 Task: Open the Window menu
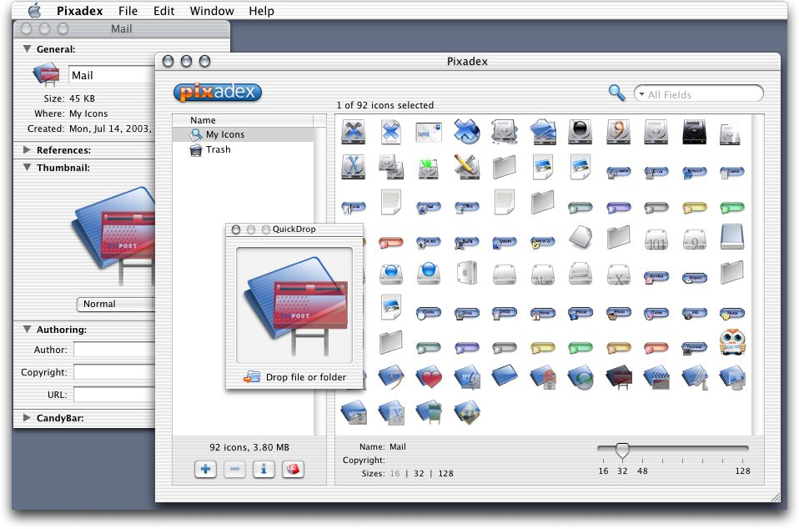pyautogui.click(x=212, y=11)
